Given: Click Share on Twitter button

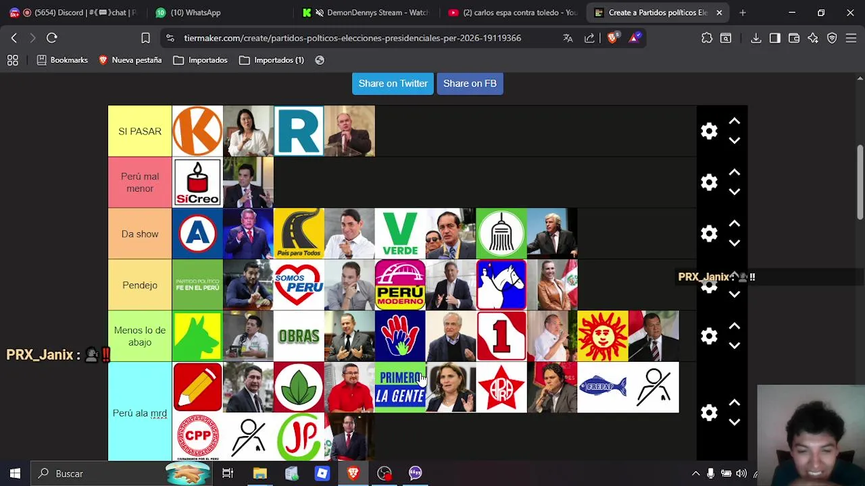Looking at the screenshot, I should click(x=393, y=83).
